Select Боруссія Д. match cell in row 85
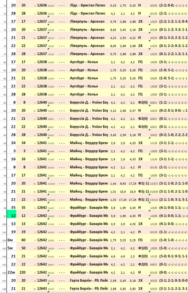Image resolution: width=188 pixels, height=293 pixels. pos(89,103)
